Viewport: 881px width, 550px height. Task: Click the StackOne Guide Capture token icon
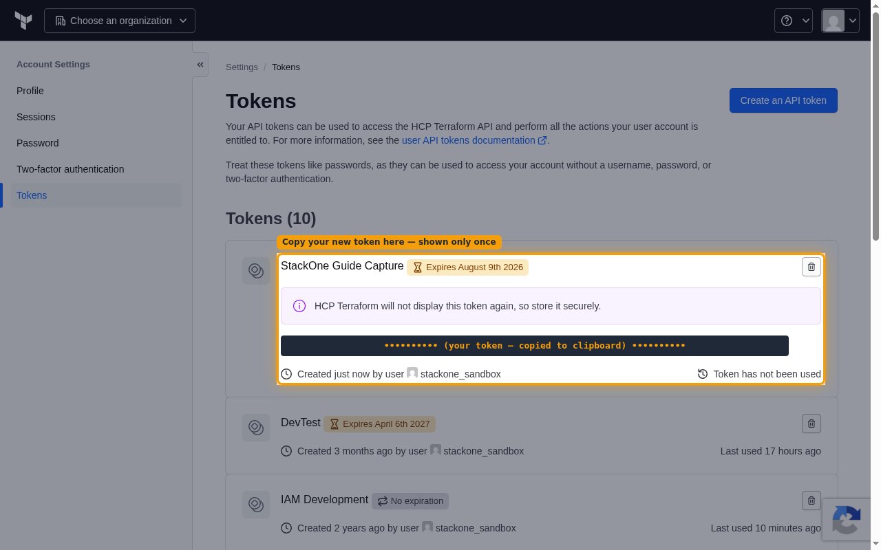click(256, 271)
